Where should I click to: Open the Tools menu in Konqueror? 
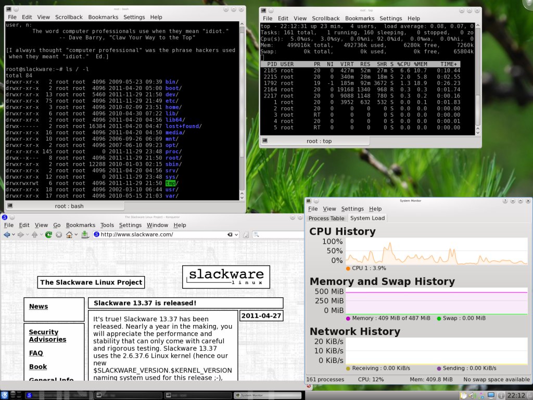[107, 225]
